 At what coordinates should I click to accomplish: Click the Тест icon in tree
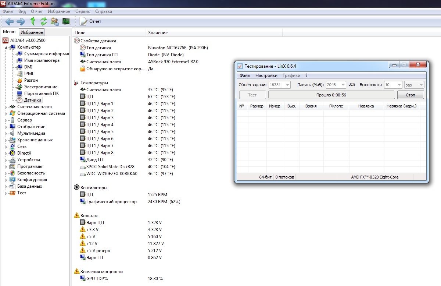[12, 193]
